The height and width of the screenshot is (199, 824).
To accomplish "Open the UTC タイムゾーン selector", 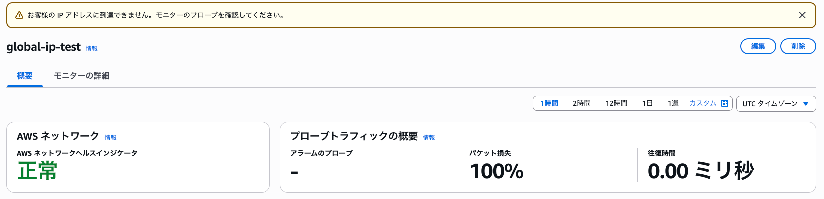I will (x=776, y=104).
